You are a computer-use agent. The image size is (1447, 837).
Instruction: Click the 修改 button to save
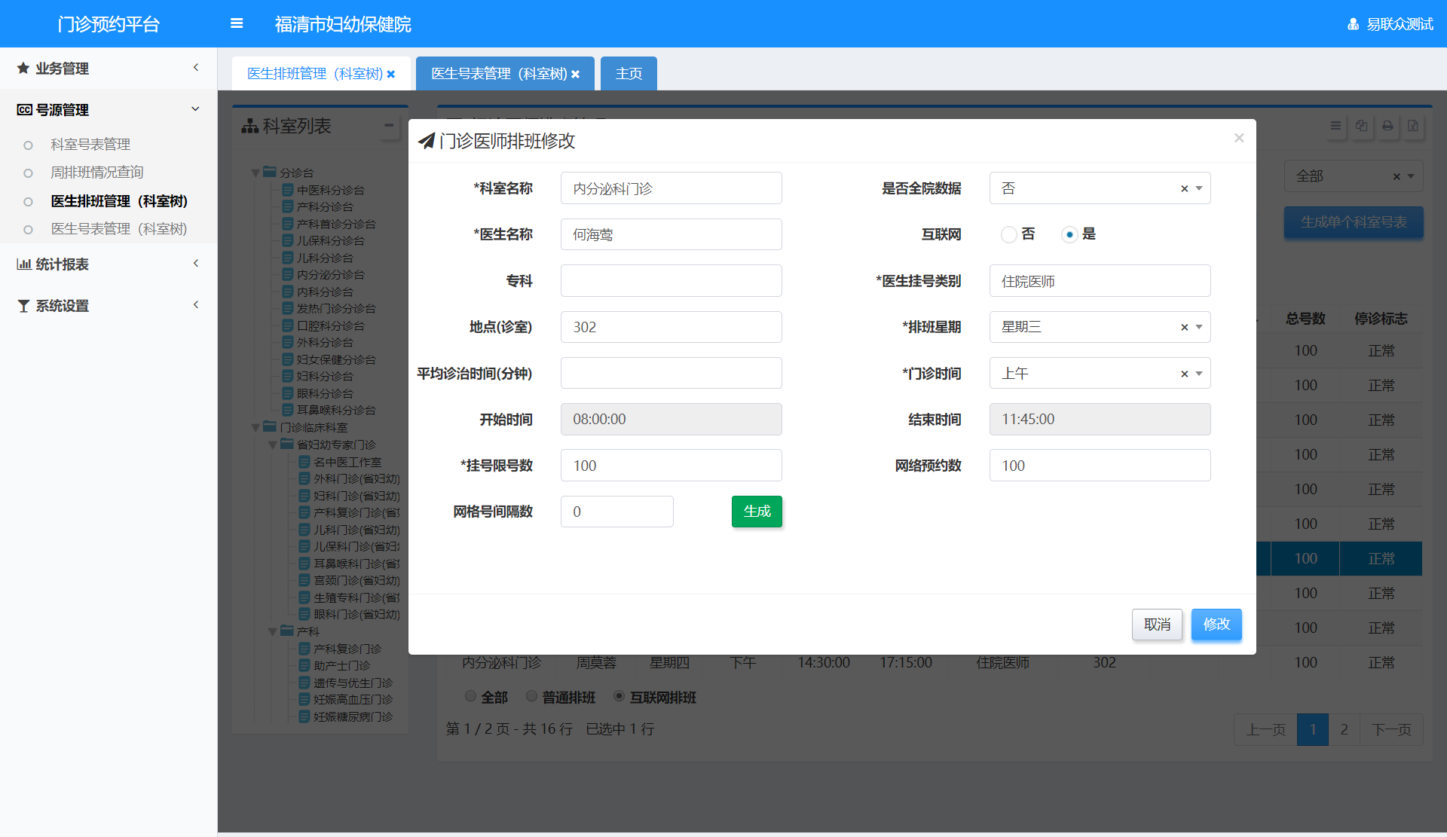[1216, 625]
